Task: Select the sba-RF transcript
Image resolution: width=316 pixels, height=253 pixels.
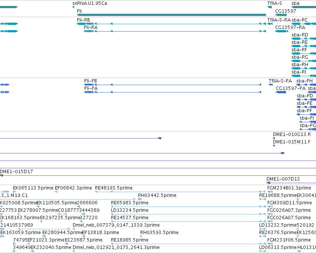Action: (304, 53)
